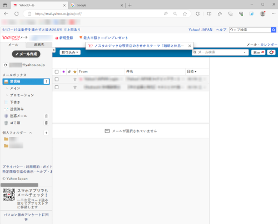This screenshot has height=224, width=278.
Task: Open the browser settings and more menu
Action: 274,13
